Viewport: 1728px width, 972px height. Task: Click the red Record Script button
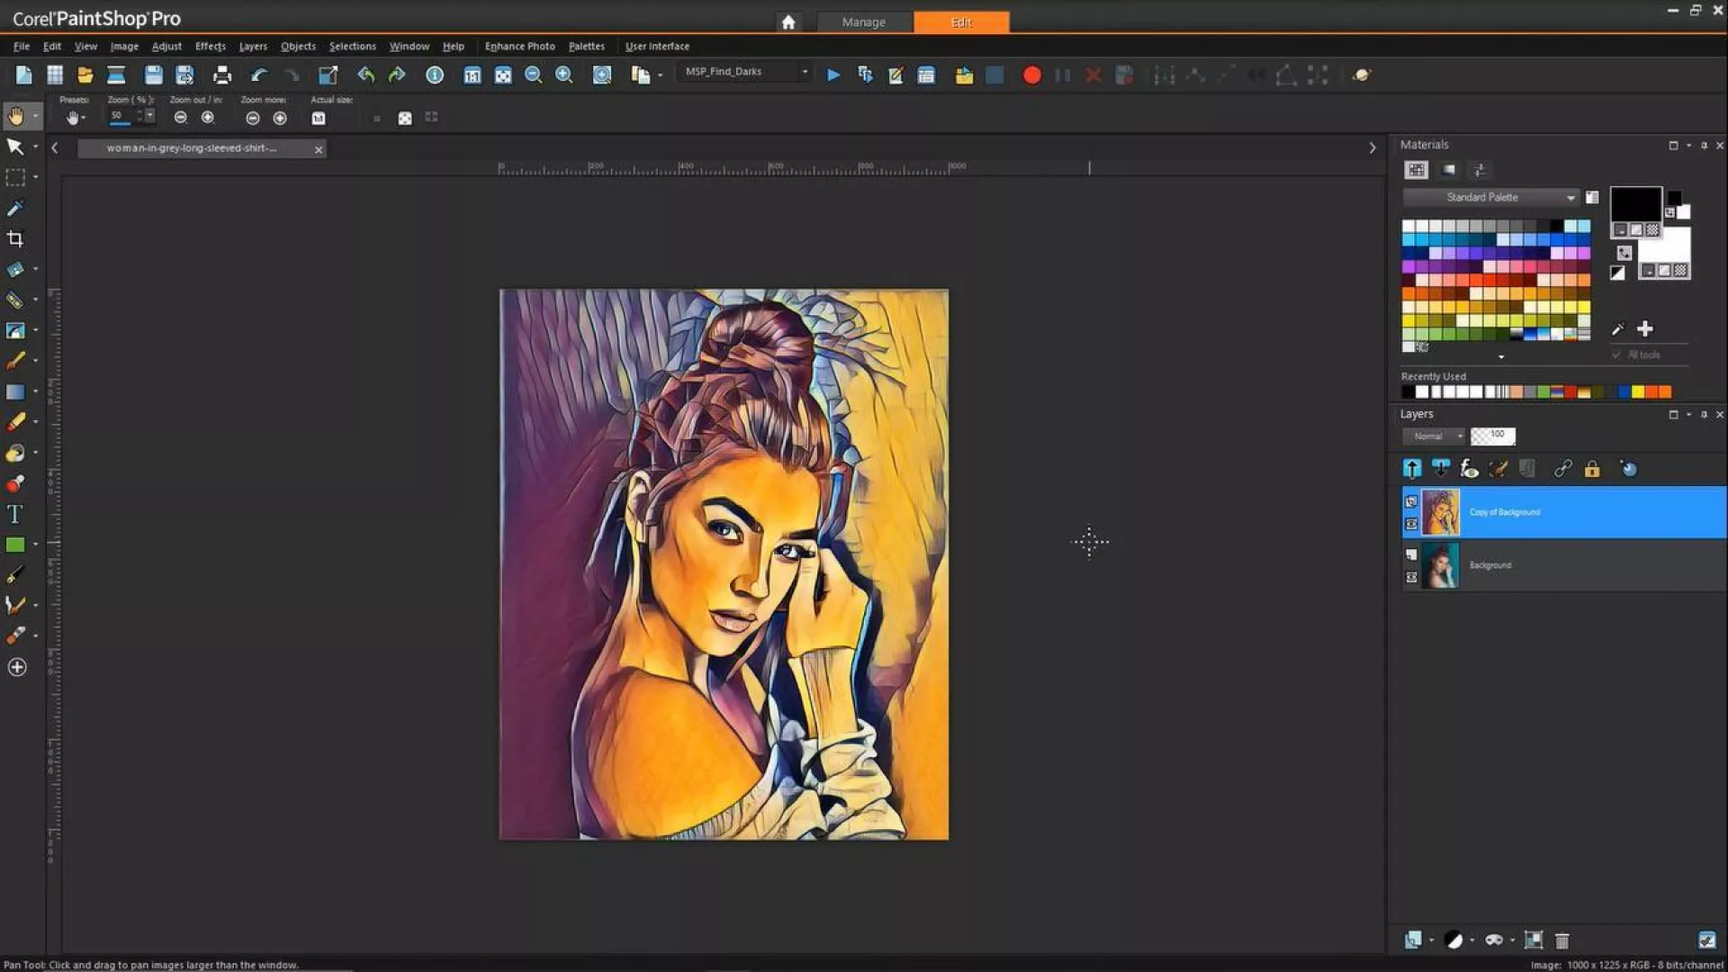(x=1031, y=76)
